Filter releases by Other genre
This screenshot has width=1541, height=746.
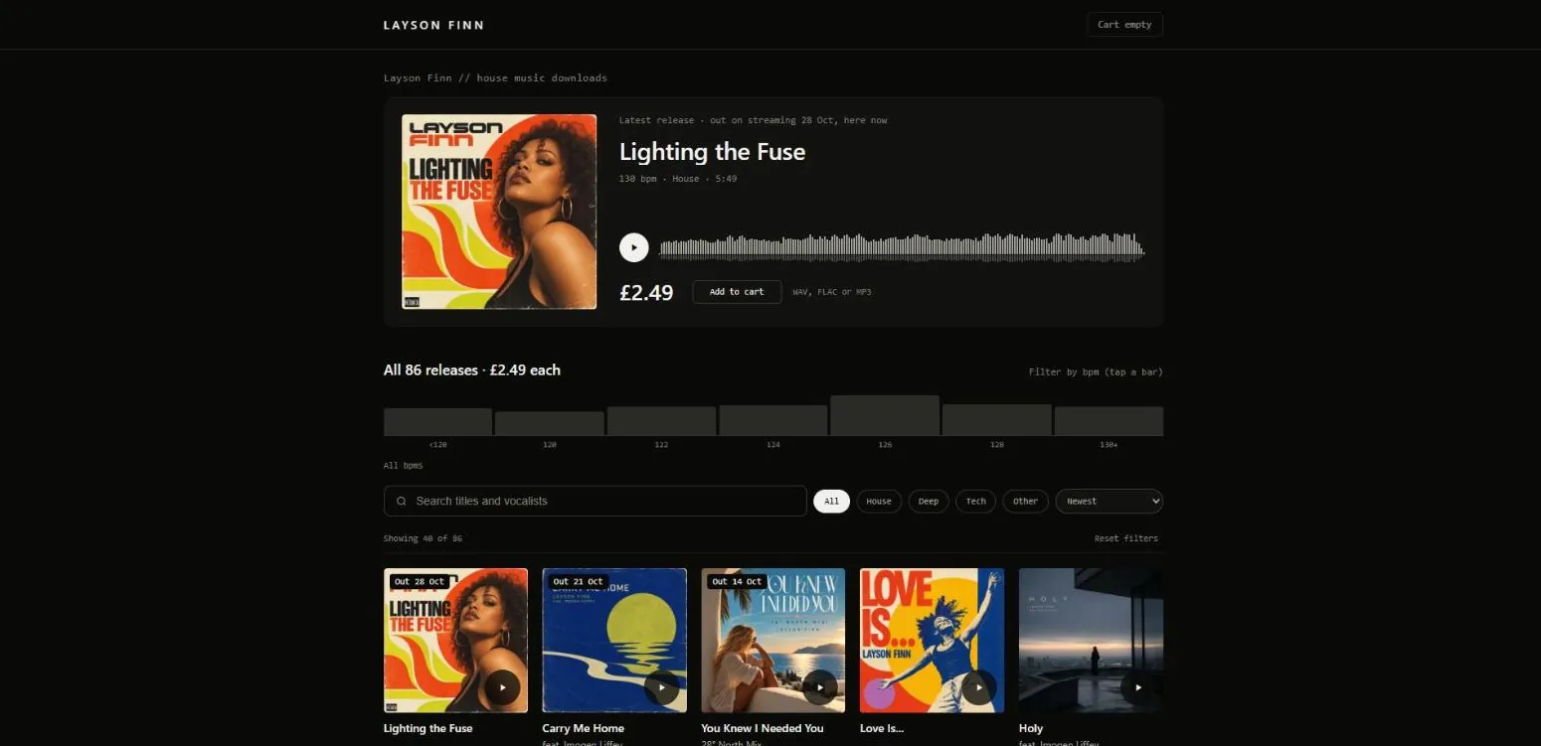[x=1025, y=502]
